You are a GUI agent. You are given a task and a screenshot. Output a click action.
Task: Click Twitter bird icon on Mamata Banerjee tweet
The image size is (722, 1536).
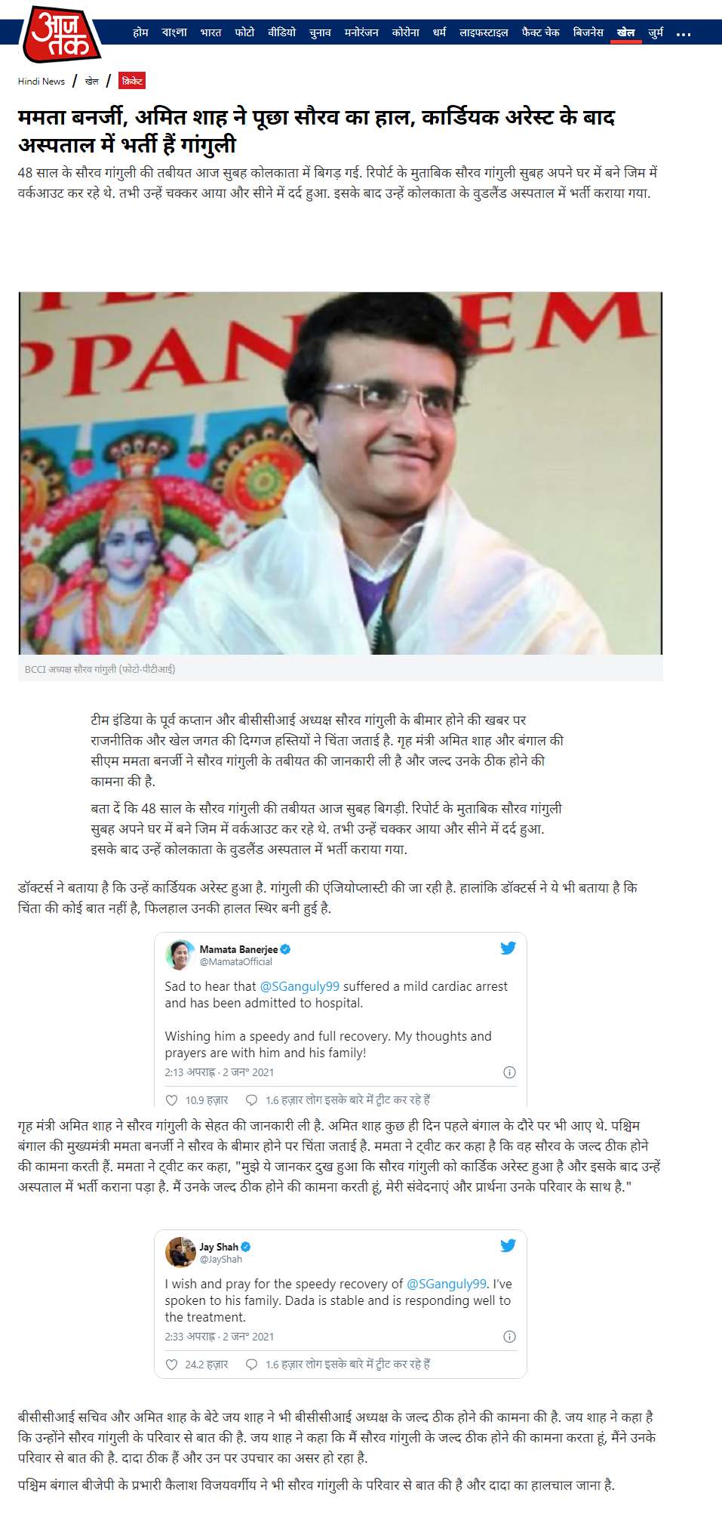coord(508,948)
